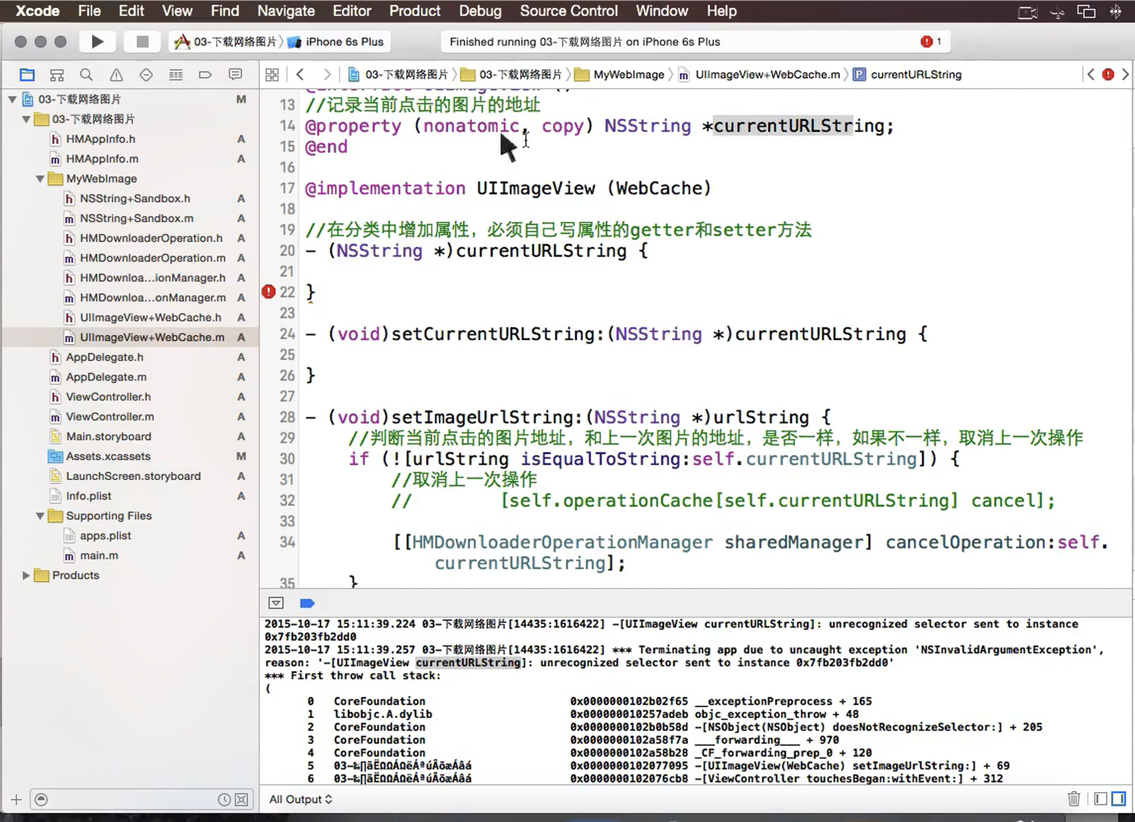Click the Run play button
The width and height of the screenshot is (1135, 822).
(x=98, y=42)
